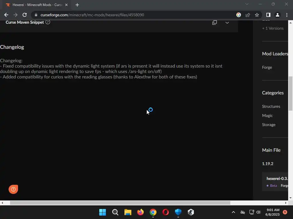Open the orange help chat button
Image resolution: width=293 pixels, height=219 pixels.
click(x=13, y=189)
